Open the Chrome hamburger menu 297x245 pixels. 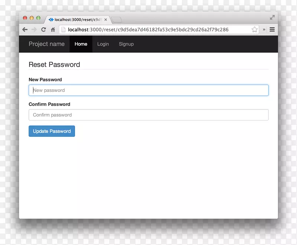[x=272, y=29]
